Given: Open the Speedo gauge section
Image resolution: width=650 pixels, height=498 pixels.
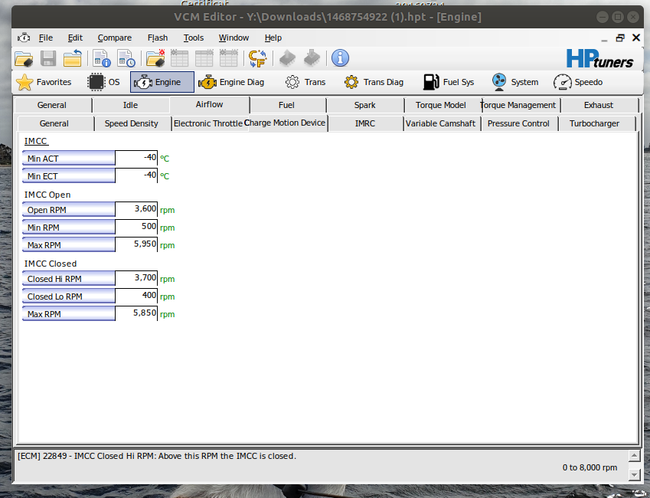Looking at the screenshot, I should click(578, 82).
